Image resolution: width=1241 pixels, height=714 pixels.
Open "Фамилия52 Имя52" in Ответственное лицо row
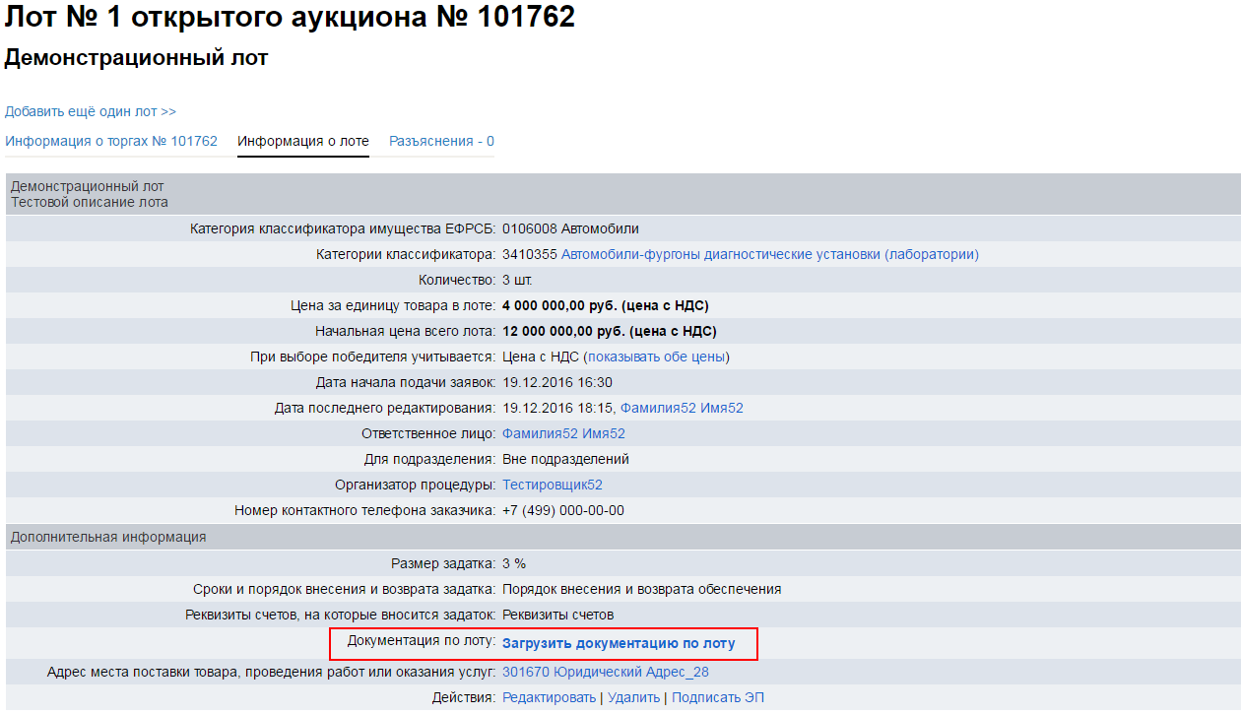563,433
